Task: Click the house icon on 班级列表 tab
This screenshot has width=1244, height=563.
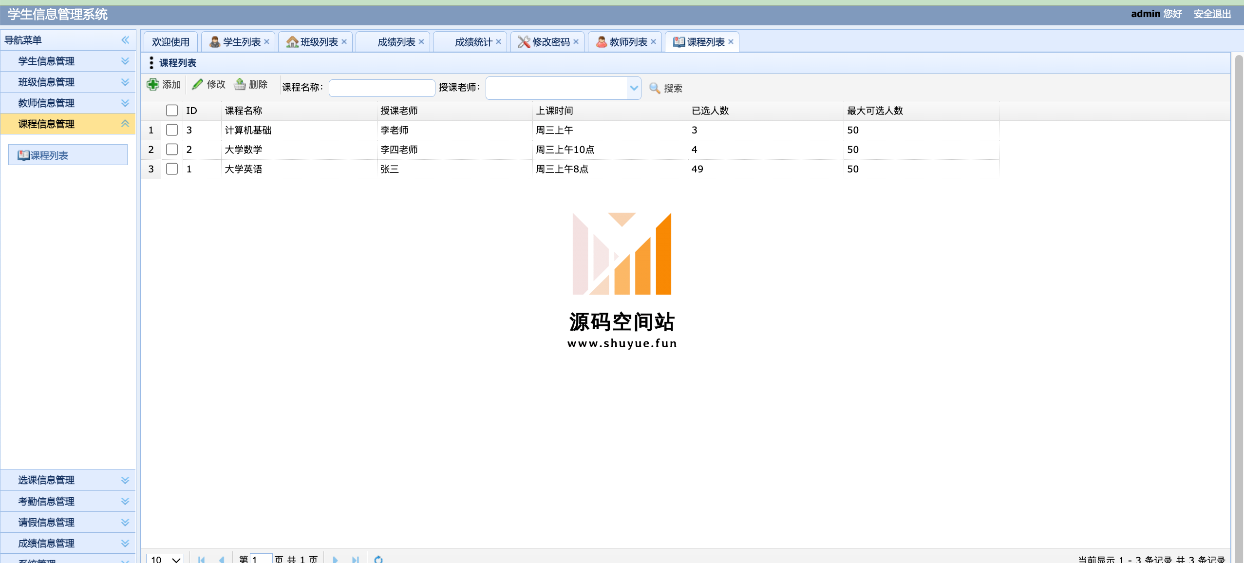Action: click(x=292, y=42)
